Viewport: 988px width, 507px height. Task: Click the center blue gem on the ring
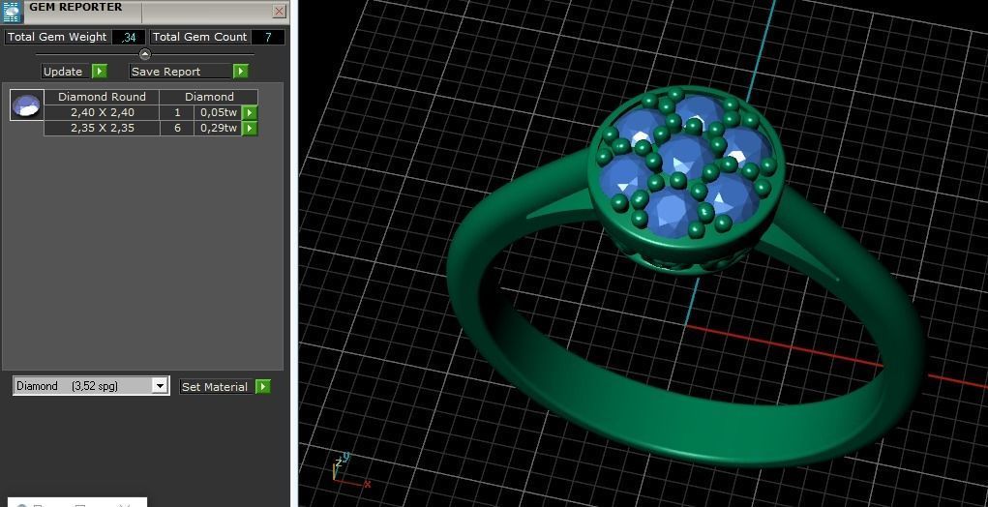coord(683,156)
